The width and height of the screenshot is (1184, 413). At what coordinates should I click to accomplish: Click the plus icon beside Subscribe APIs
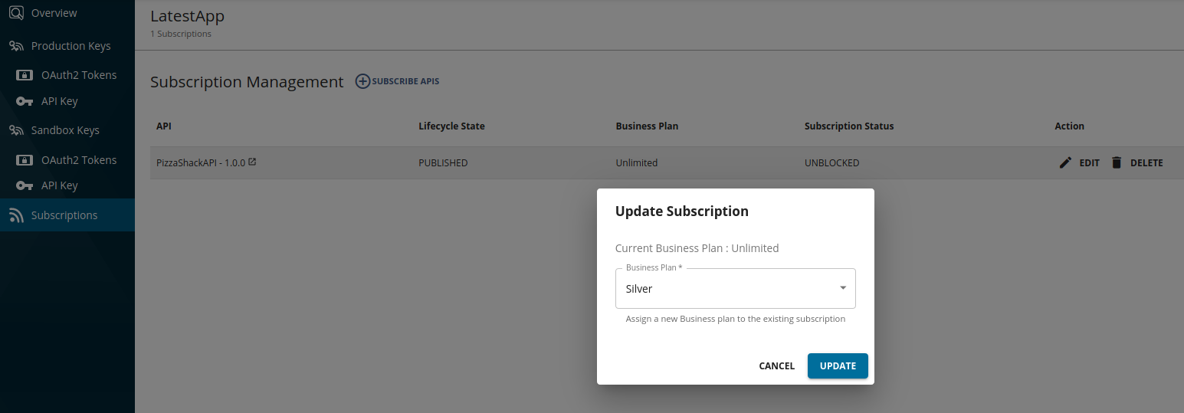(362, 81)
